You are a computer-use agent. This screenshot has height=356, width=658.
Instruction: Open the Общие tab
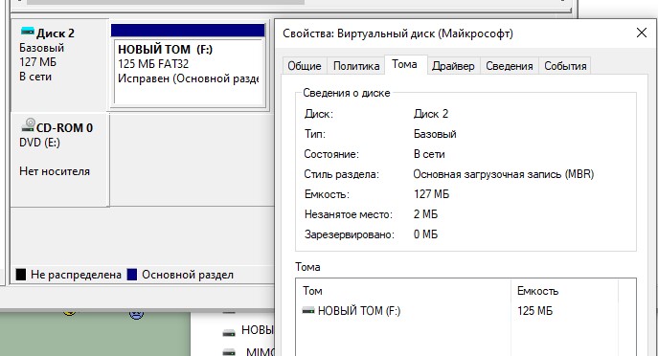[305, 66]
